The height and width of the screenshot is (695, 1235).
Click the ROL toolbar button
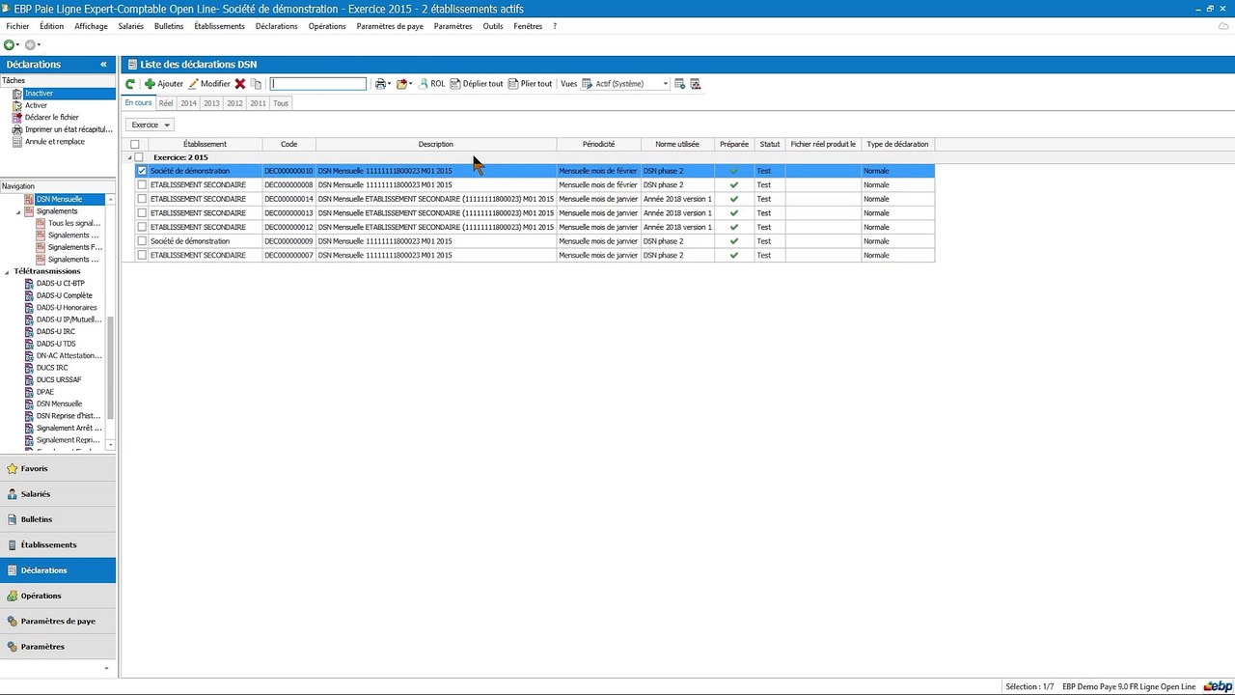(x=431, y=84)
